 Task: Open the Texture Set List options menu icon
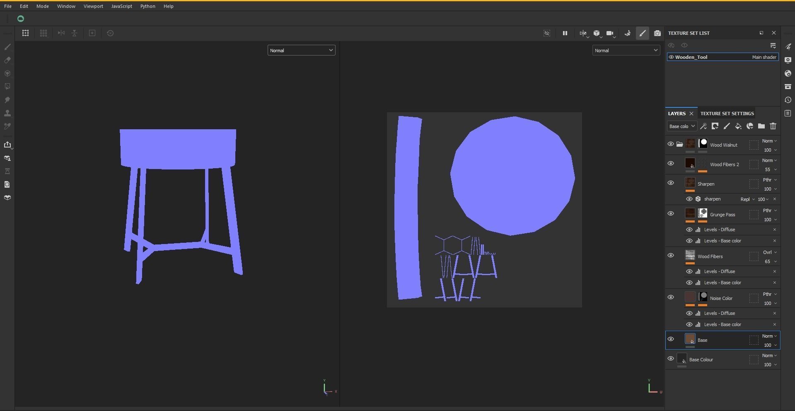click(773, 45)
